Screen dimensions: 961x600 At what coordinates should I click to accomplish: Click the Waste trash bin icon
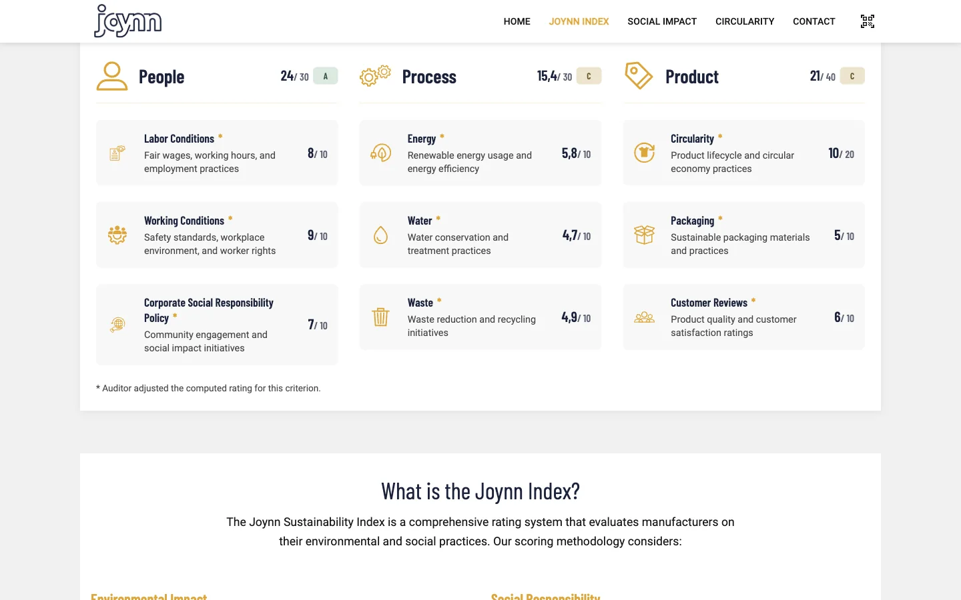coord(380,317)
